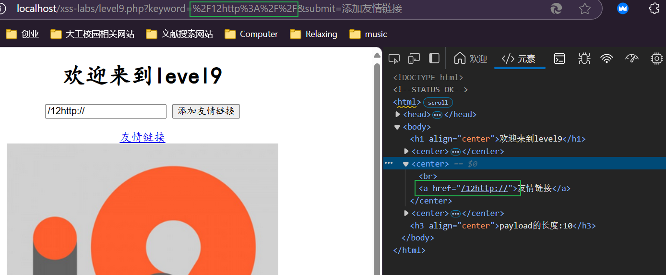Switch to the Elements tab
Viewport: 666px width, 275px height.
pos(519,59)
